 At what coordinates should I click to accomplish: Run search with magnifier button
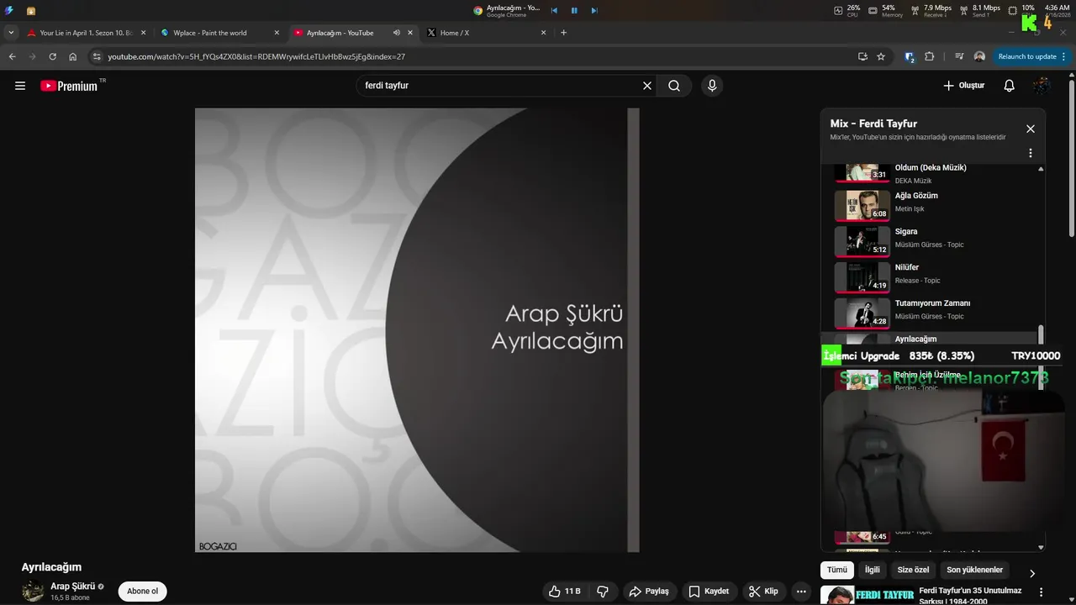pos(674,86)
